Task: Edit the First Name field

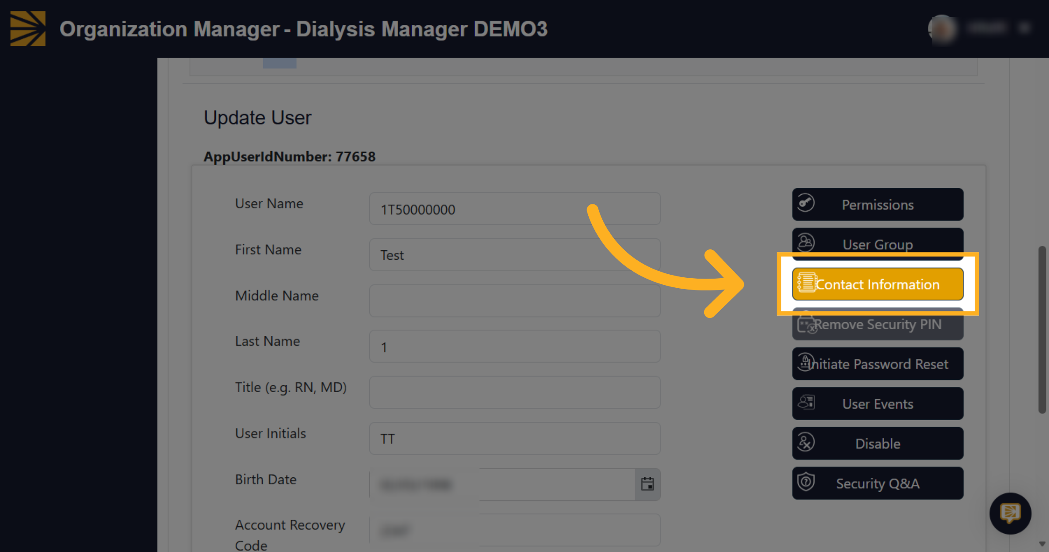Action: tap(514, 255)
